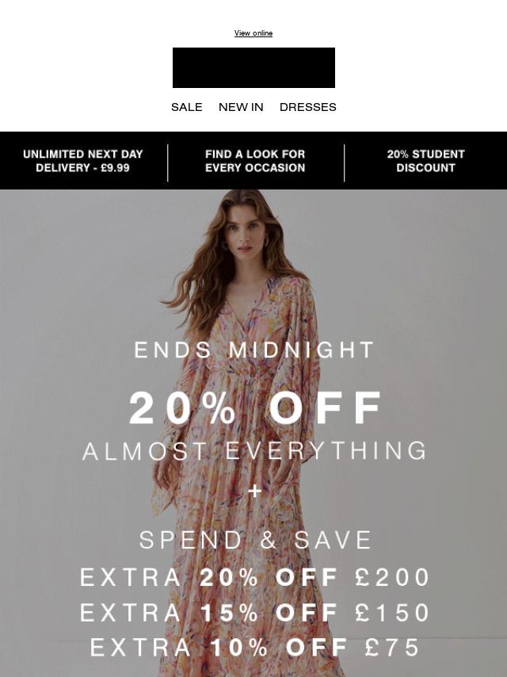Open Find a Look for Every Occasion
This screenshot has height=677, width=507.
(255, 161)
